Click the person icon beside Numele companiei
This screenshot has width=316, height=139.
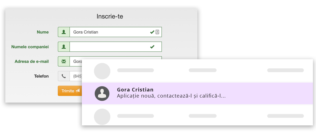pos(64,47)
